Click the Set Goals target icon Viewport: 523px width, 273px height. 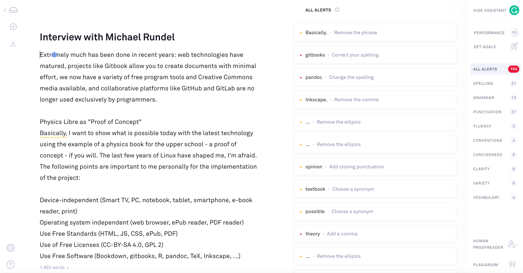pos(514,47)
